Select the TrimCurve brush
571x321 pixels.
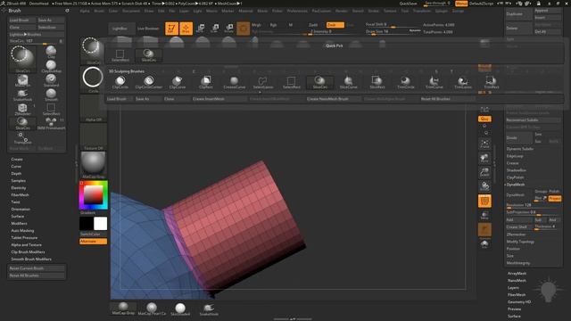(434, 82)
